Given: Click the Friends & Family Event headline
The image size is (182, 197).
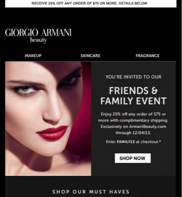Looking at the screenshot, I should 134,96.
